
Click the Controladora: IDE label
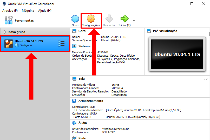[x=83, y=107]
